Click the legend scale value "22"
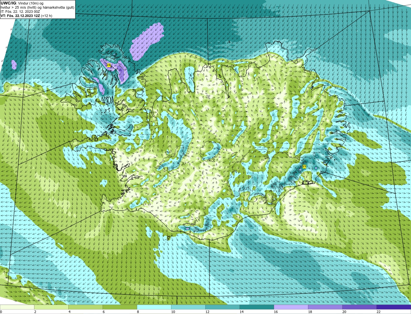 click(x=378, y=312)
